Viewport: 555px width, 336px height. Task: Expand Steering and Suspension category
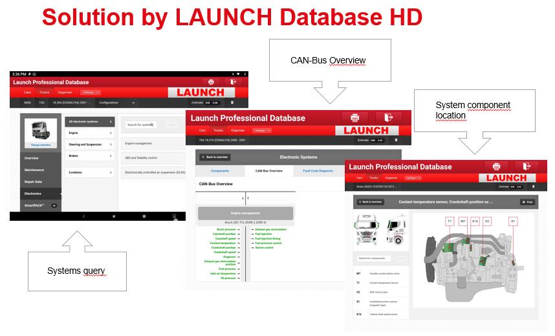[x=89, y=144]
